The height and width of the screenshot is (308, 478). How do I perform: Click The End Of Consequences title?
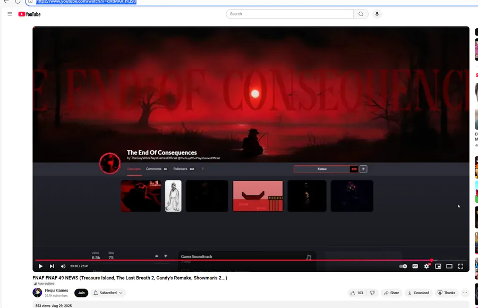(162, 152)
